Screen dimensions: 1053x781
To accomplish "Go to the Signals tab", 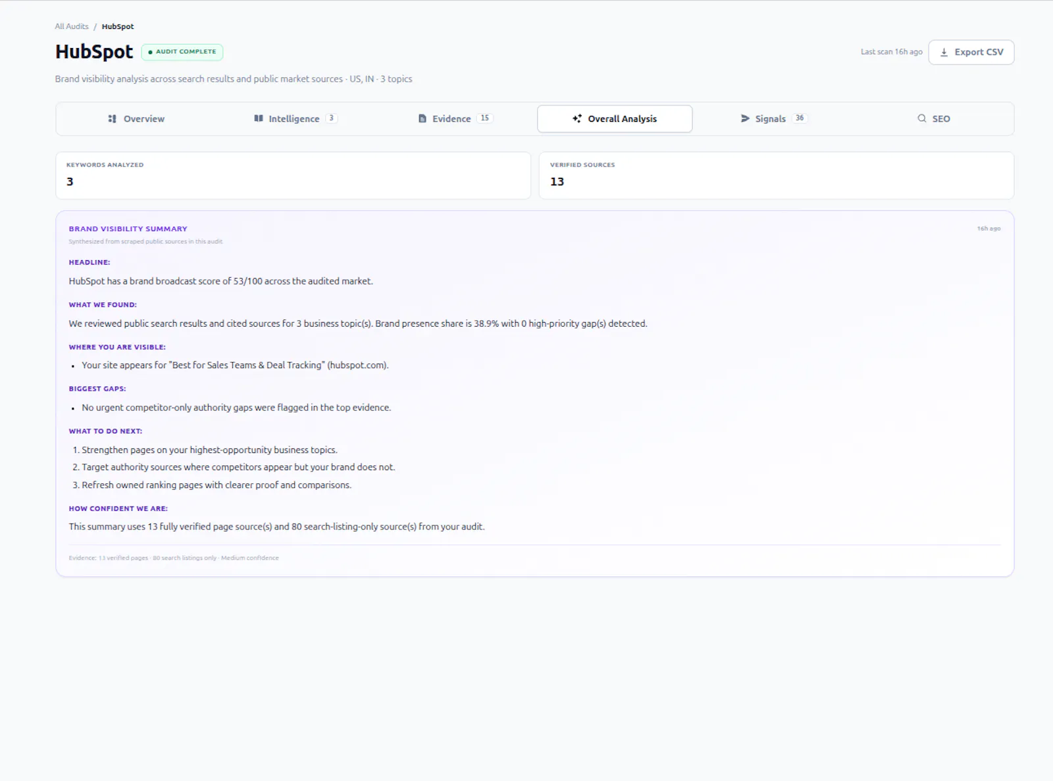I will click(774, 119).
